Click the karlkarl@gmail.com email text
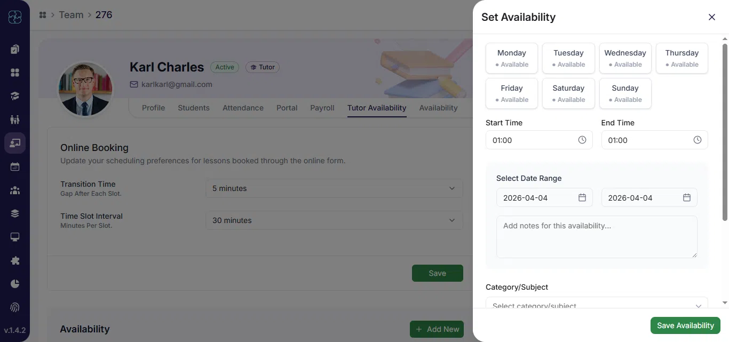The width and height of the screenshot is (729, 342). click(177, 84)
